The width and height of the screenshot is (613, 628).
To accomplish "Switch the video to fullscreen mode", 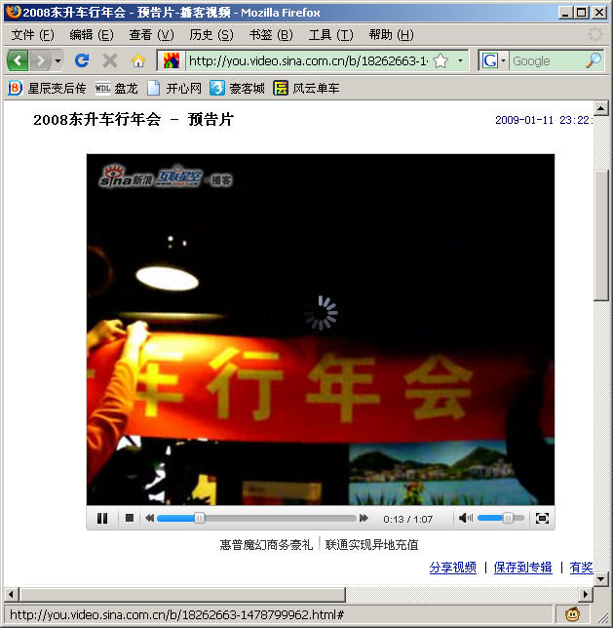I will click(542, 518).
